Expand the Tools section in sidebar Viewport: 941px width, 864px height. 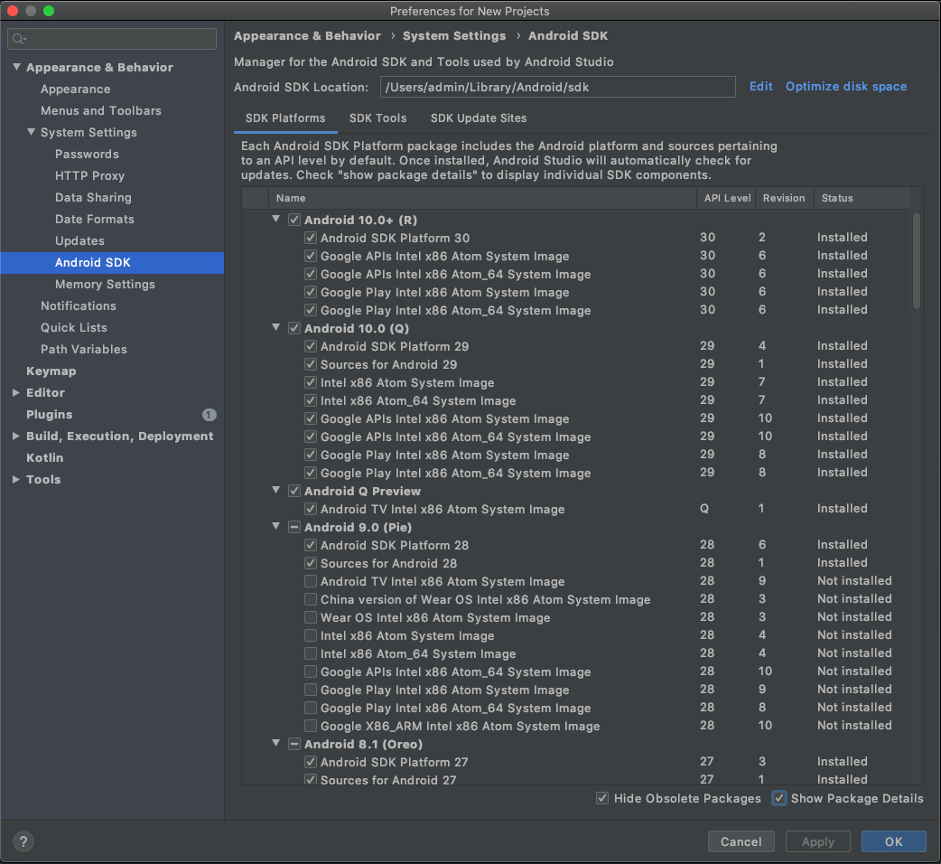coord(15,479)
